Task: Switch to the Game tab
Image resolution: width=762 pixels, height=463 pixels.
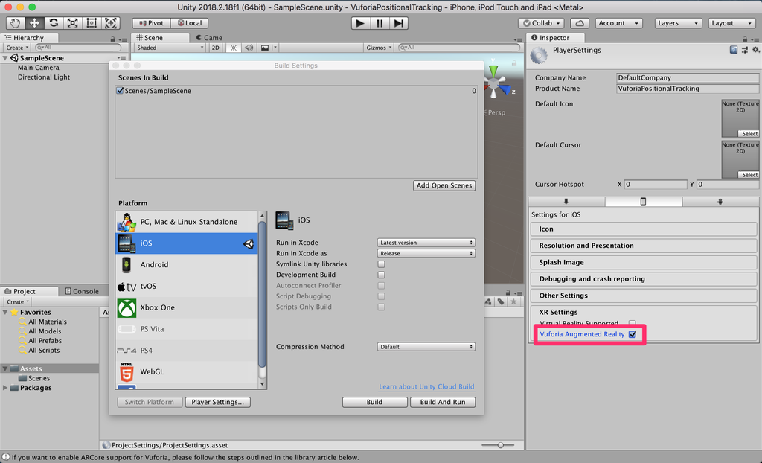Action: 209,37
